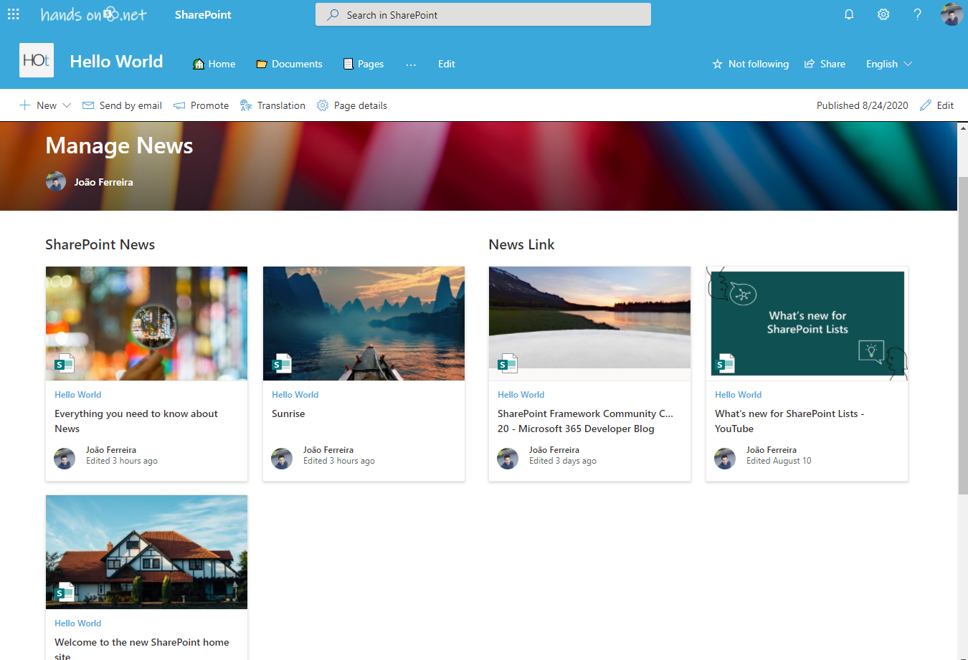This screenshot has height=660, width=968.
Task: Click author avatar on the Sunrise card
Action: (282, 459)
